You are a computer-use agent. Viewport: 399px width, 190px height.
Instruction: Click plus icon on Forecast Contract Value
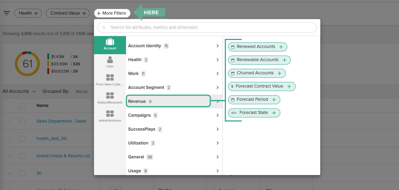point(289,86)
